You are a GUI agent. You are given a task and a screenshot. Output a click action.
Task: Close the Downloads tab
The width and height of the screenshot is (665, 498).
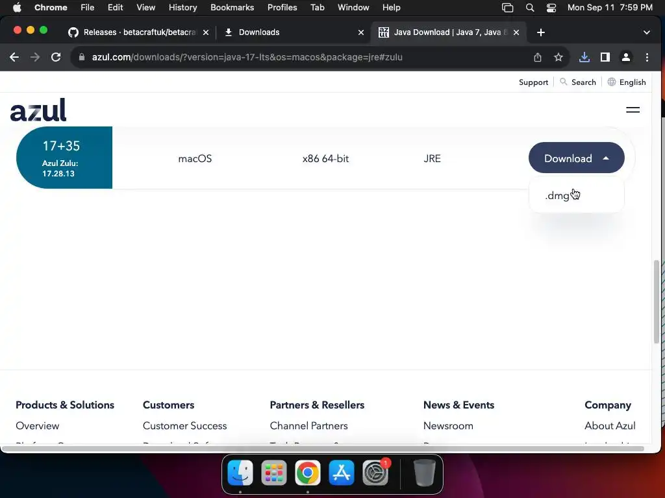tap(361, 32)
